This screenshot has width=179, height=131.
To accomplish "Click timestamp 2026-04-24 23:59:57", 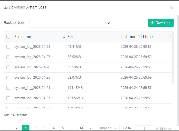I will click(136, 88).
